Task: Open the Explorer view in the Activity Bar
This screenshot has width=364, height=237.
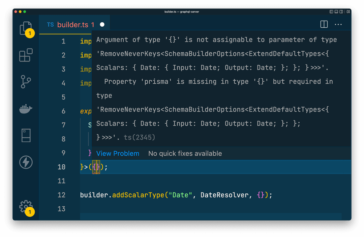Action: pyautogui.click(x=26, y=28)
